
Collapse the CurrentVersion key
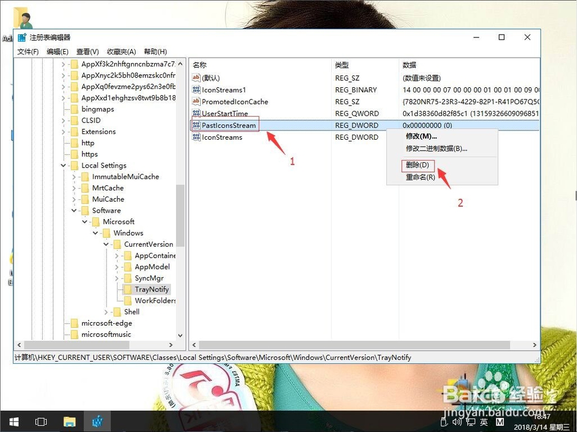[106, 244]
